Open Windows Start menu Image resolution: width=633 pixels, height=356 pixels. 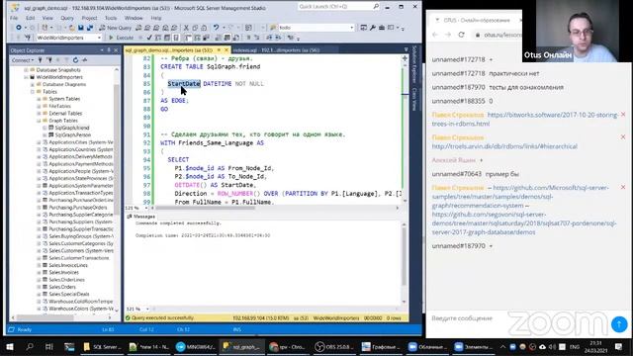pyautogui.click(x=10, y=347)
